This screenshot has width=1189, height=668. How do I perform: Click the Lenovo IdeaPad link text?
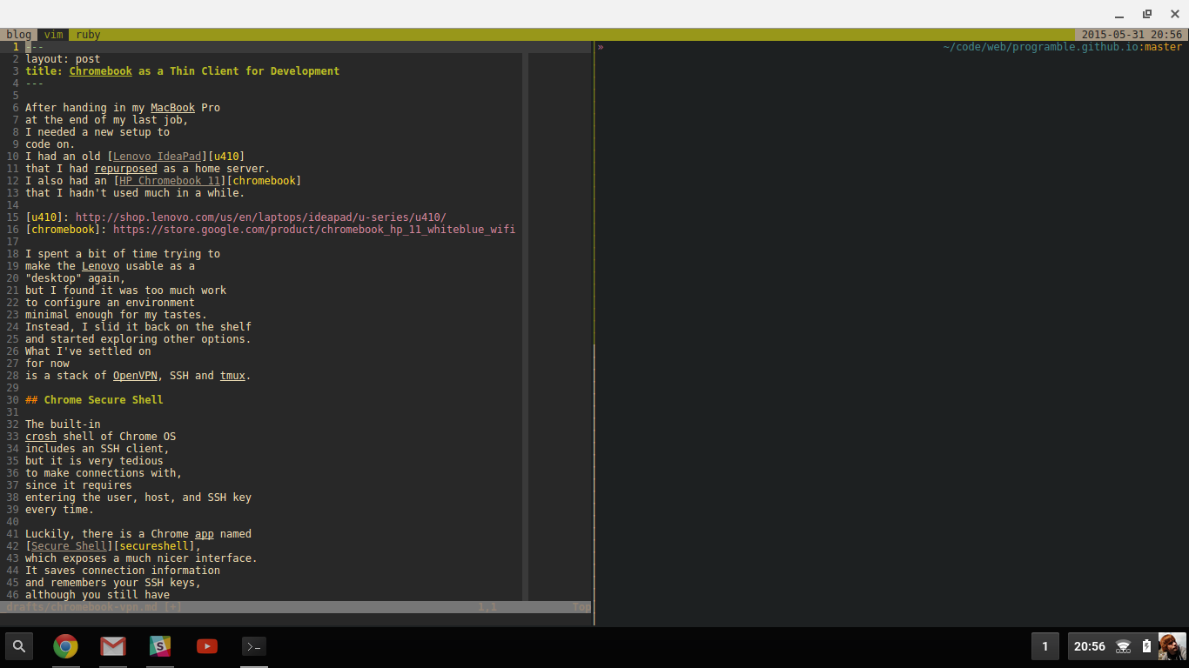(157, 157)
